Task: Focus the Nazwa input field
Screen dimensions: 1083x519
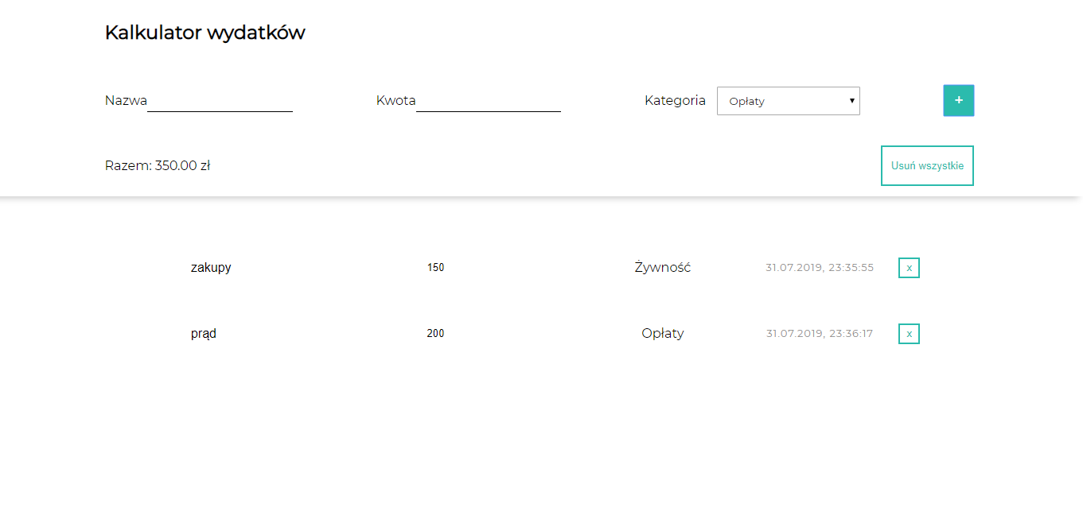Action: [x=220, y=101]
